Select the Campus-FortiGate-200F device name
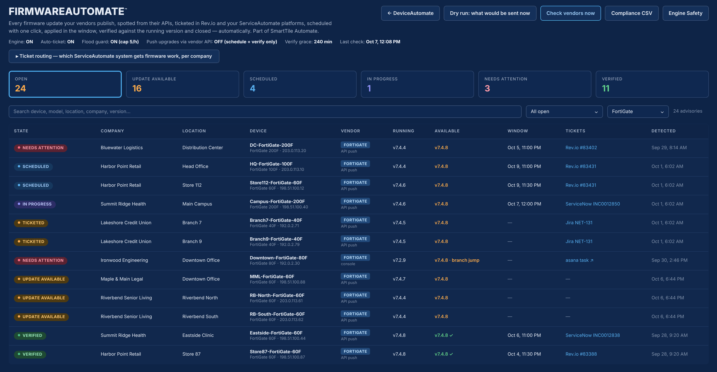 [x=277, y=201]
